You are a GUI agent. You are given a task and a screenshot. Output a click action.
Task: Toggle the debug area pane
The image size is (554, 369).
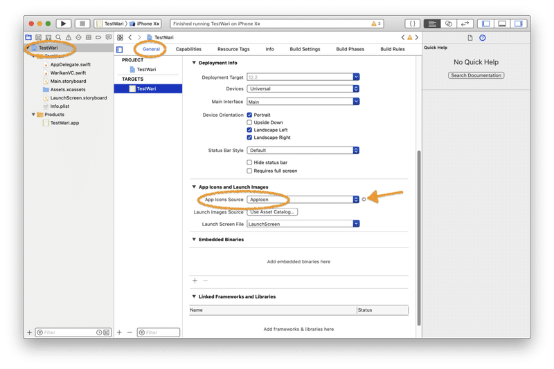[x=502, y=23]
